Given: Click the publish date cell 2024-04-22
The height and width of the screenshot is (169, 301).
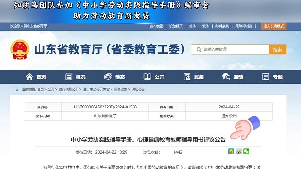Looking at the screenshot, I should [229, 107].
